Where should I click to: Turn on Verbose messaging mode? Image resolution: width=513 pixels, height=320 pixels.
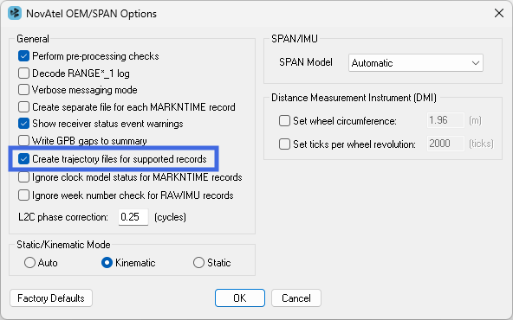coord(24,90)
